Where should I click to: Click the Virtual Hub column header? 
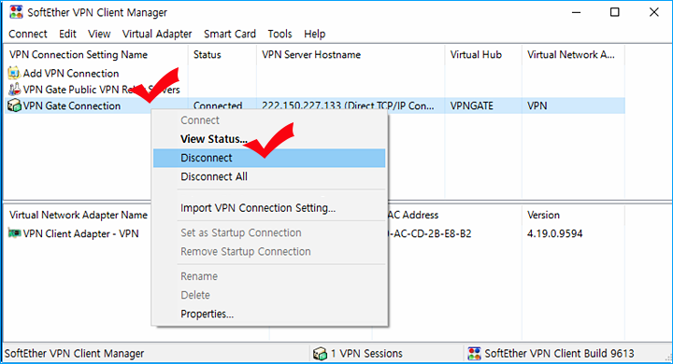click(483, 54)
